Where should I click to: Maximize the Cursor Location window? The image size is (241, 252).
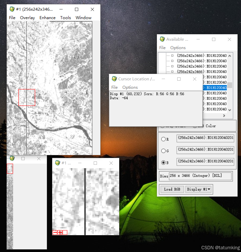(179, 79)
